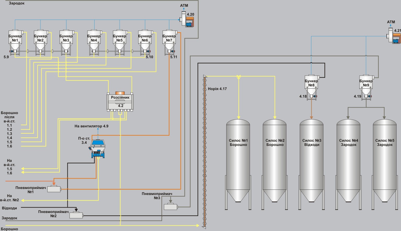Click the Норія 4.17 label
Image resolution: width=401 pixels, height=231 pixels.
tap(217, 89)
